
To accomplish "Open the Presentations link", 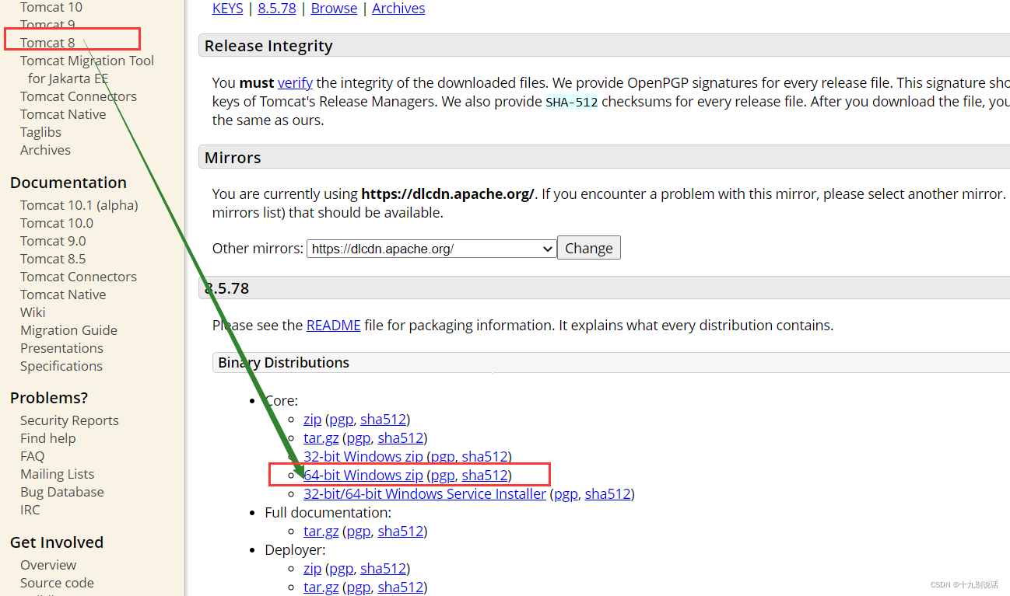I will 61,348.
